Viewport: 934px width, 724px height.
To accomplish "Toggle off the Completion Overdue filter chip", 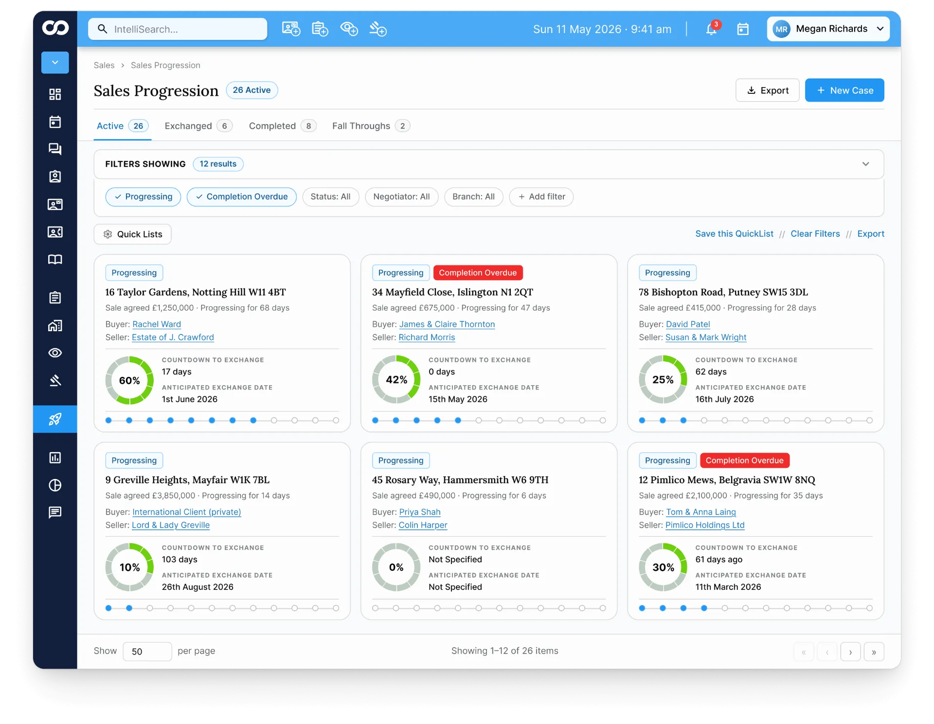I will point(242,197).
